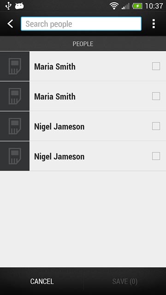This screenshot has width=166, height=295.
Task: Tap the Android debug status icon
Action: [19, 6]
